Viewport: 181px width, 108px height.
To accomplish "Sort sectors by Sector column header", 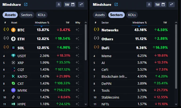I will (x=105, y=23).
